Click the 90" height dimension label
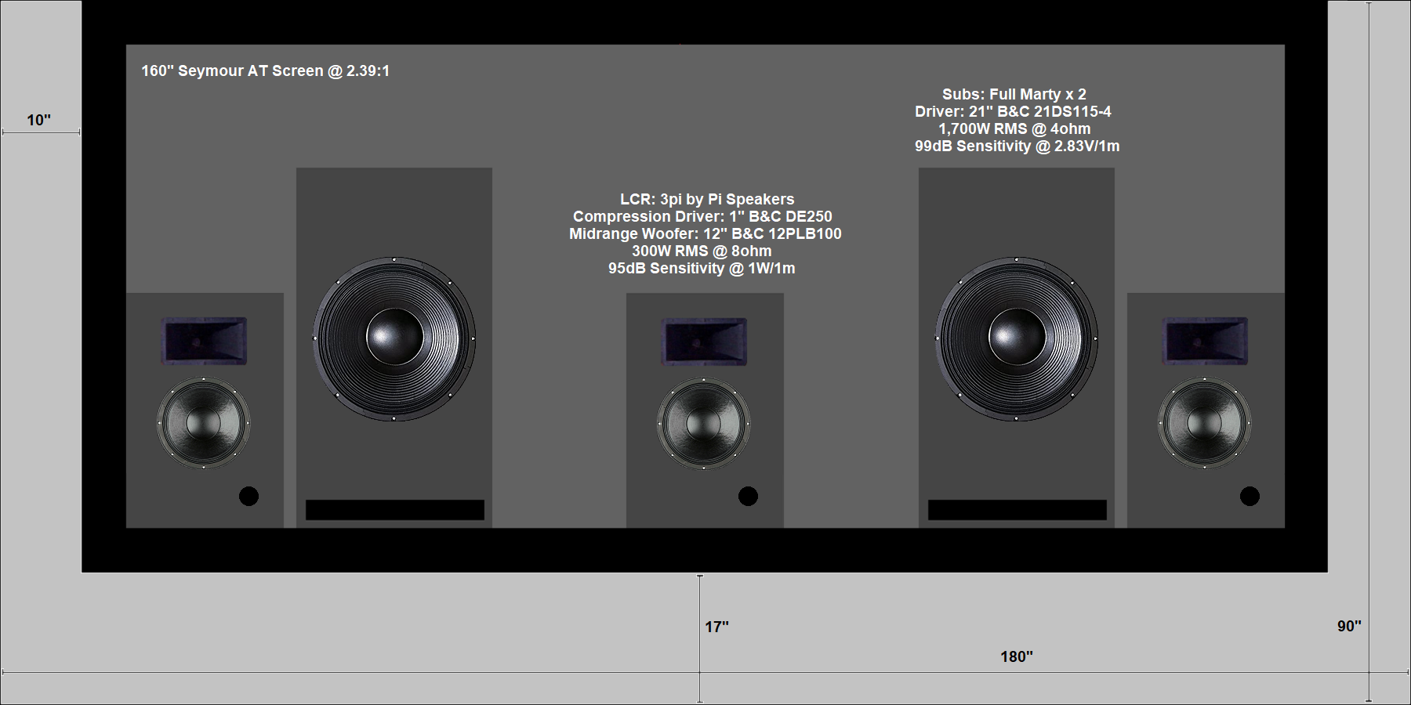Viewport: 1411px width, 705px height. point(1348,626)
